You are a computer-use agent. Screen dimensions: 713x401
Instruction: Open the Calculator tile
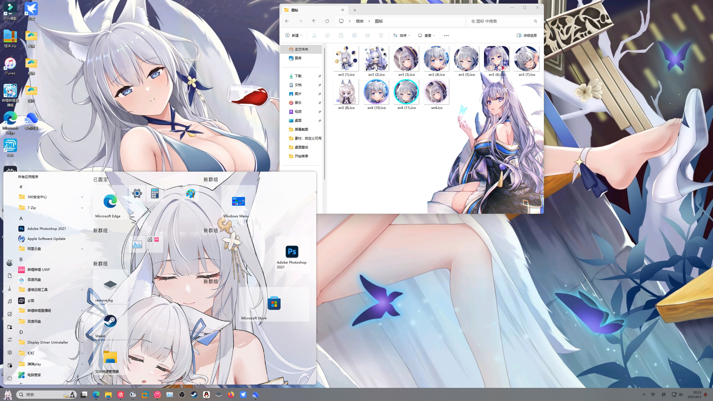[x=155, y=193]
